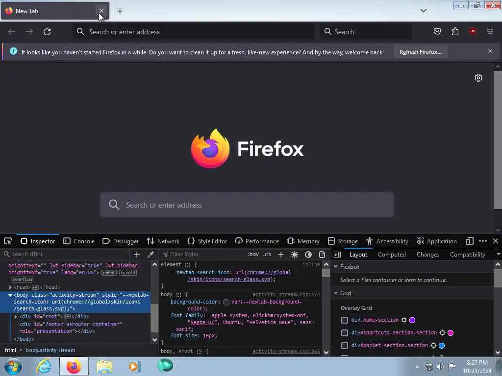Open the activity-stream.css:274 source link

[286, 294]
